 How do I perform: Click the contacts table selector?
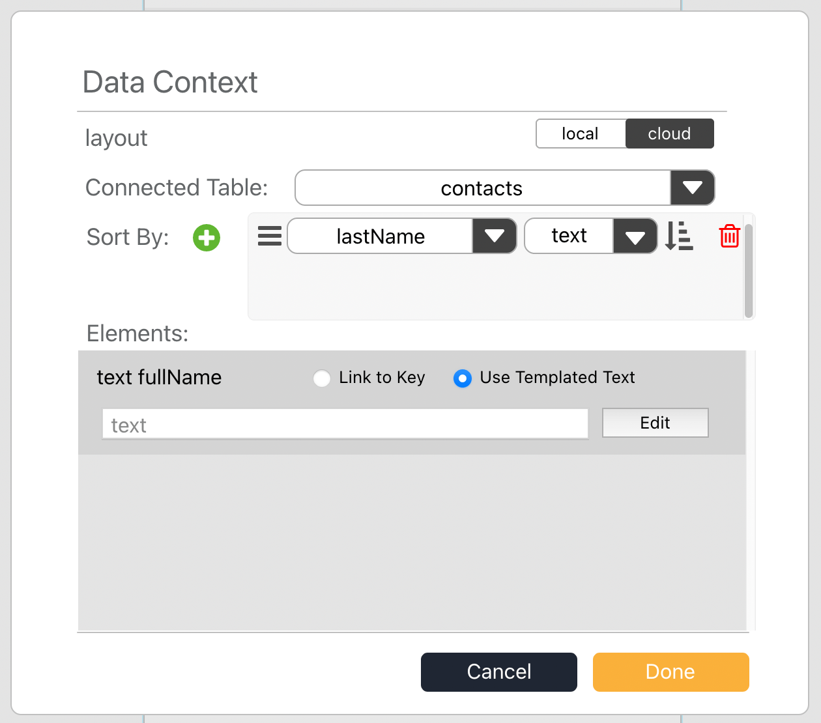tap(505, 188)
